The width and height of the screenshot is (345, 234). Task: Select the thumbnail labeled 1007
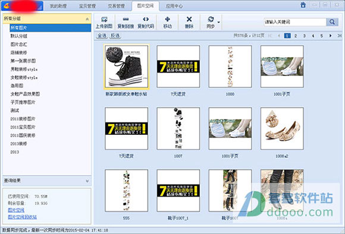click(178, 128)
